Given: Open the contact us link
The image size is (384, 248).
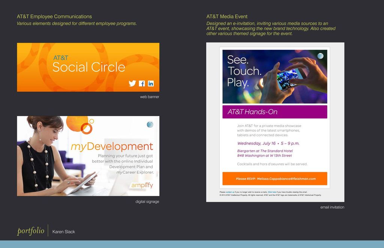Looking at the screenshot, I should tap(230, 192).
